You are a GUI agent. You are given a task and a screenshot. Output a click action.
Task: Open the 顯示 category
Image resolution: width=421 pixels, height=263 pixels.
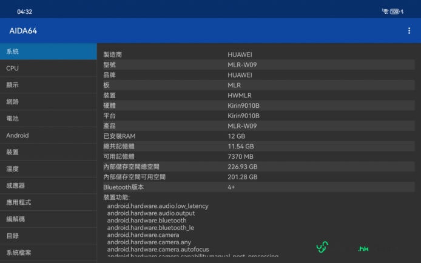tap(49, 85)
